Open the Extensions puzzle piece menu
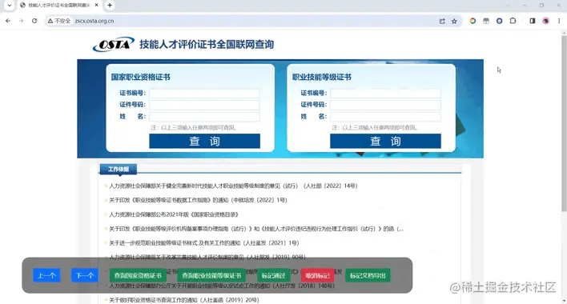567x304 pixels. point(513,21)
